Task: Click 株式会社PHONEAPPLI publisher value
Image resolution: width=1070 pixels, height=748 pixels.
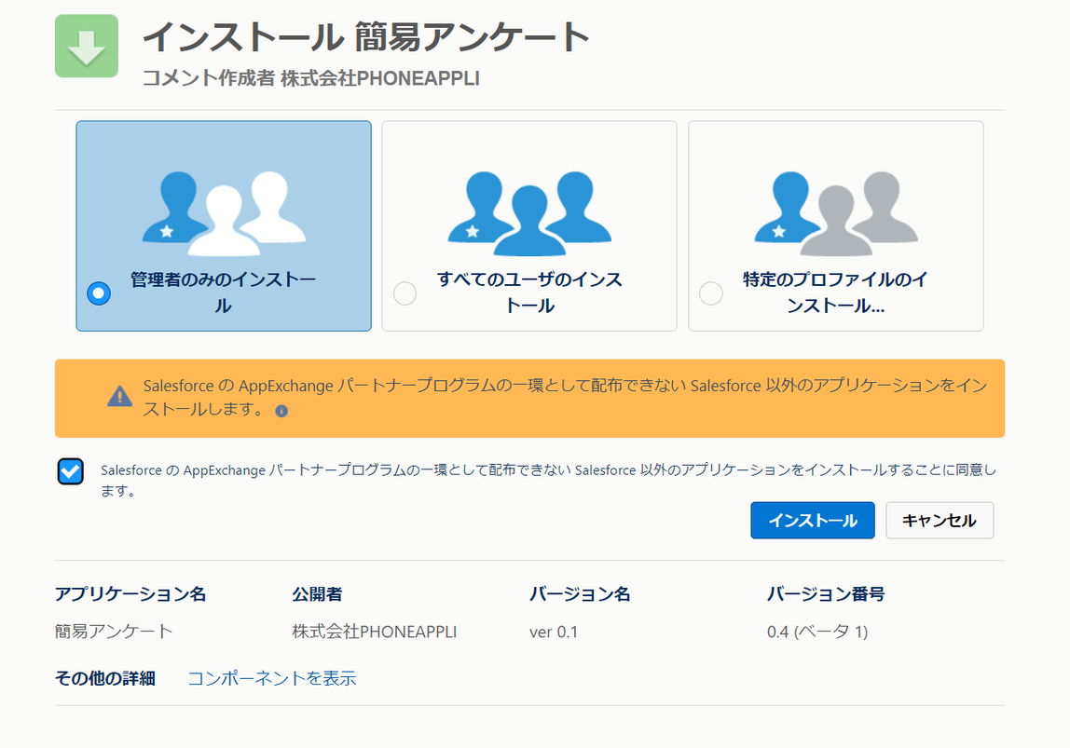Action: (374, 632)
